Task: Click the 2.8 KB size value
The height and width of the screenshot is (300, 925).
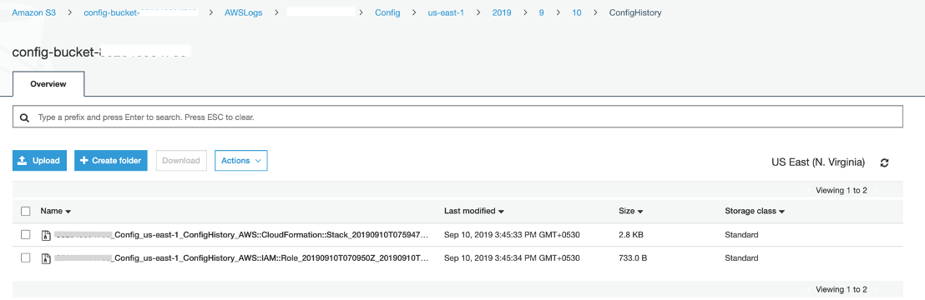Action: 630,235
